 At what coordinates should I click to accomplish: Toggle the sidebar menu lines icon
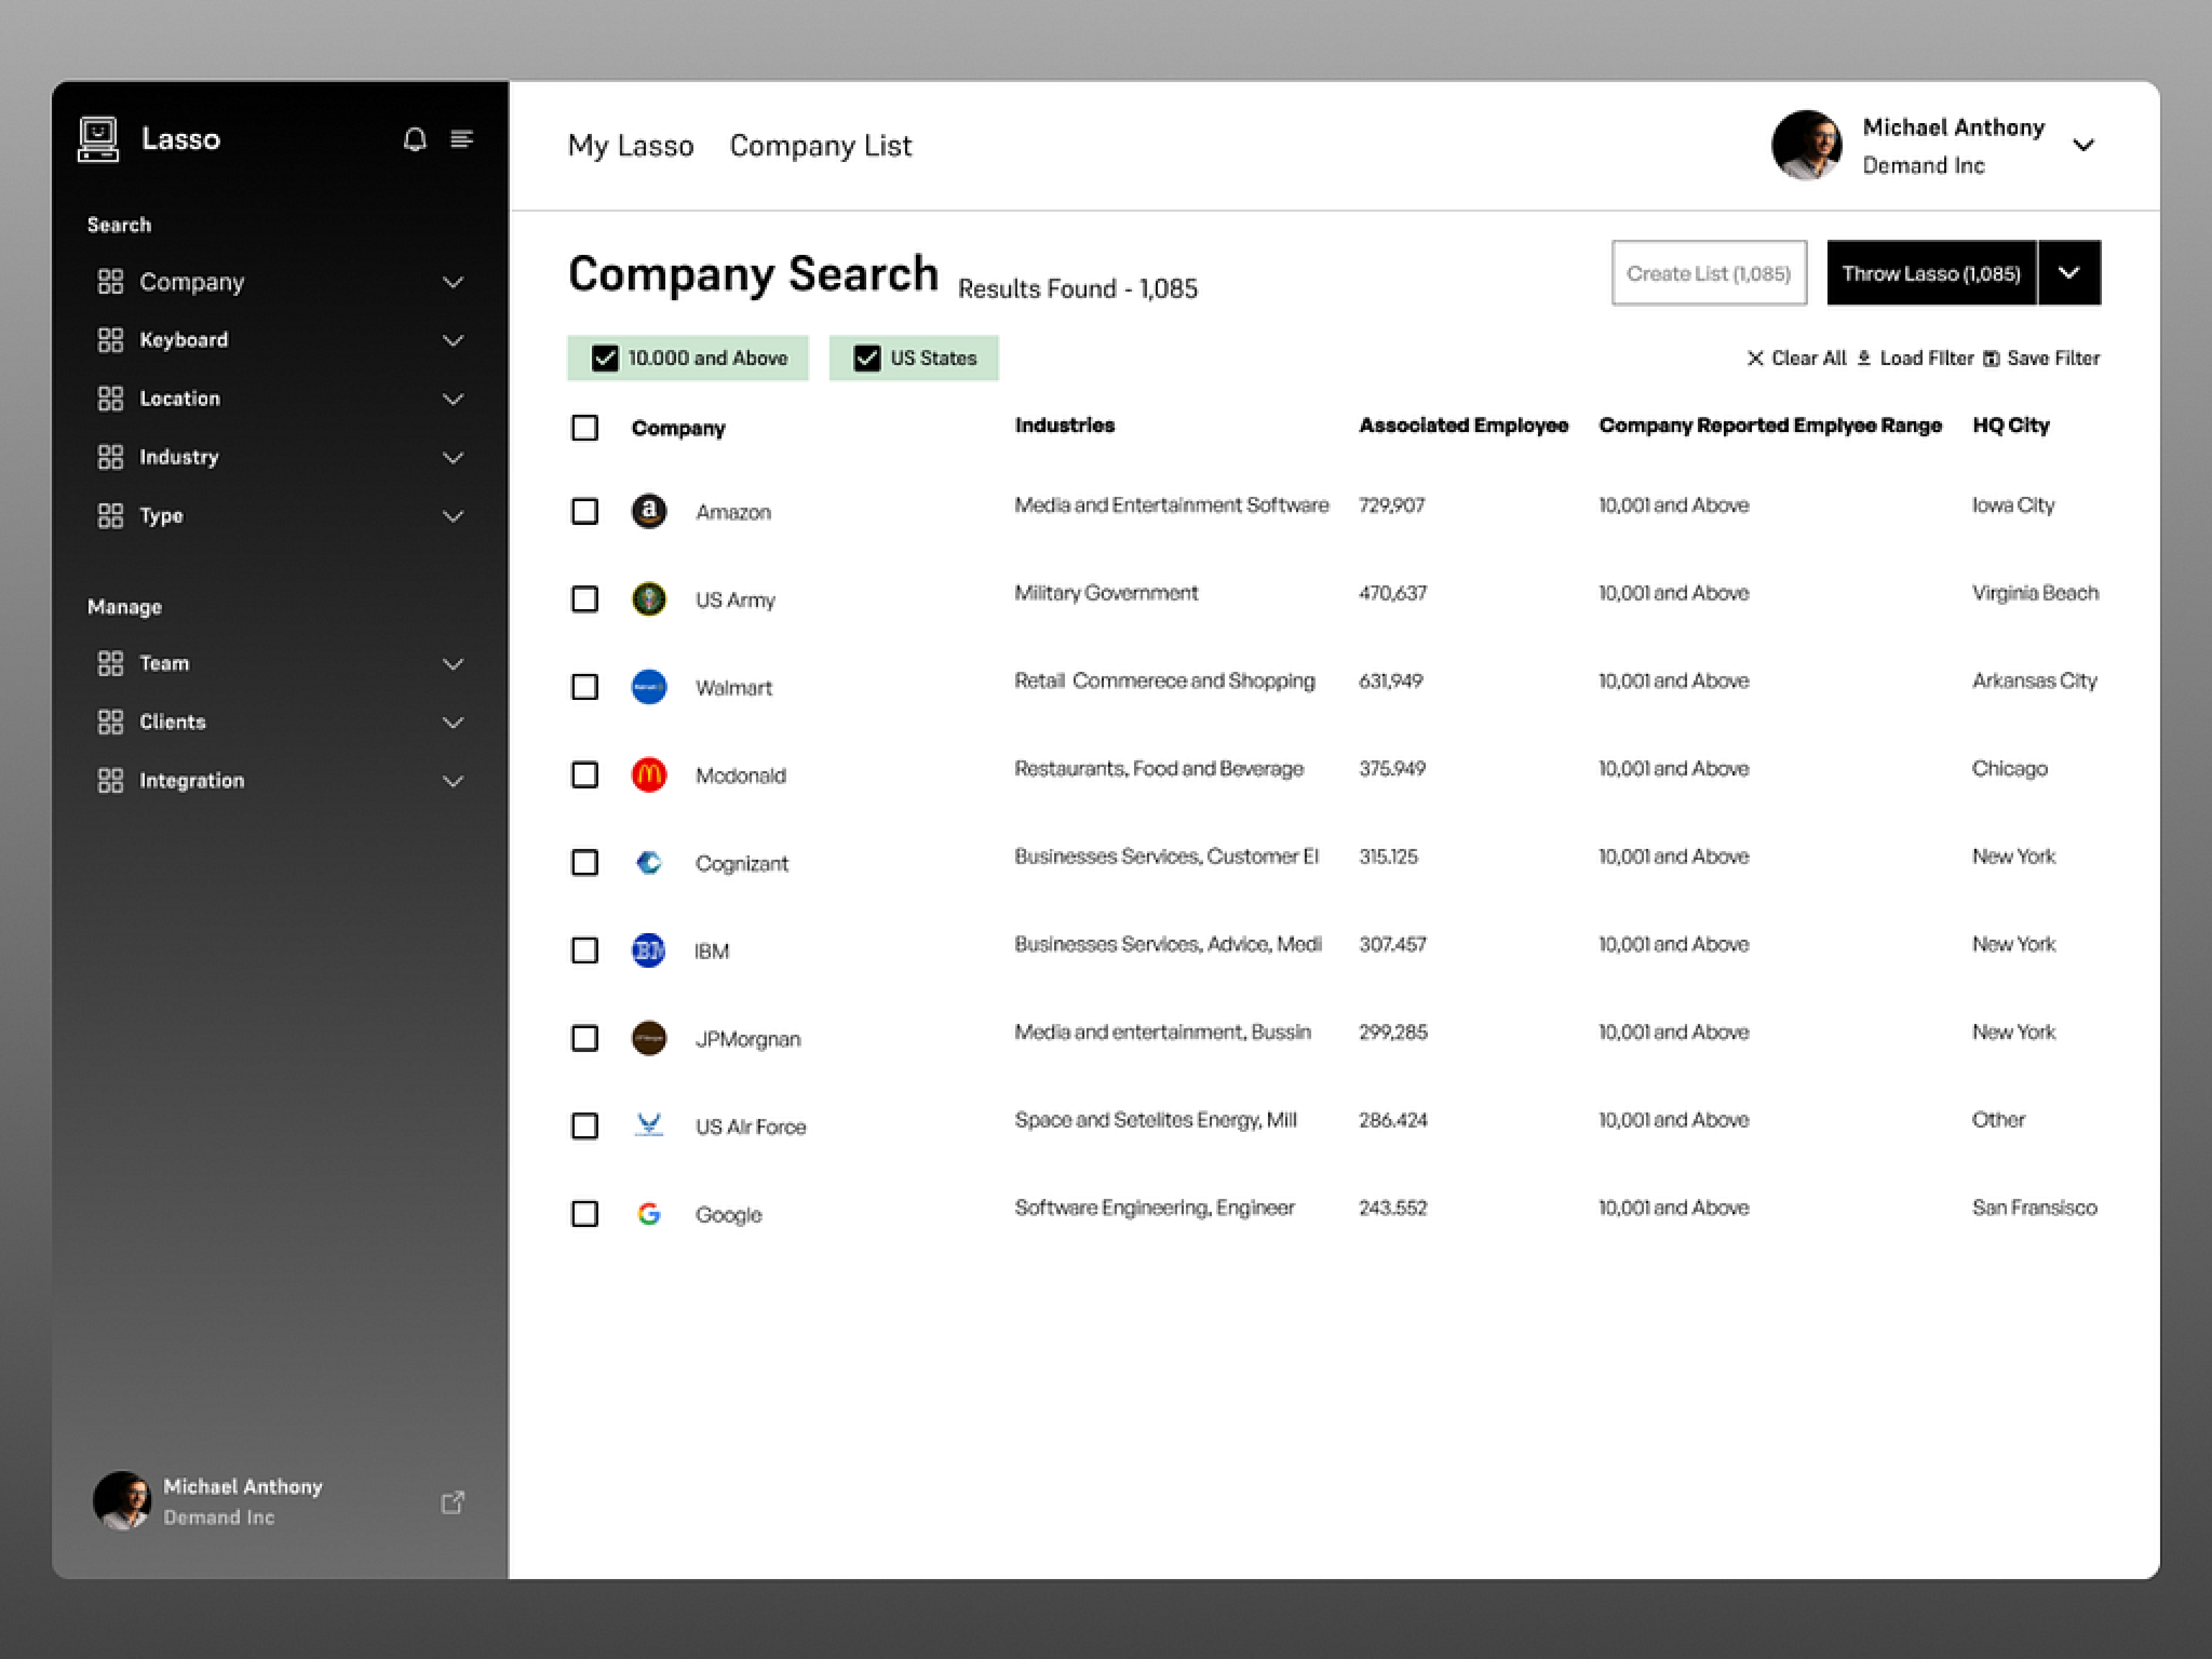click(x=461, y=138)
